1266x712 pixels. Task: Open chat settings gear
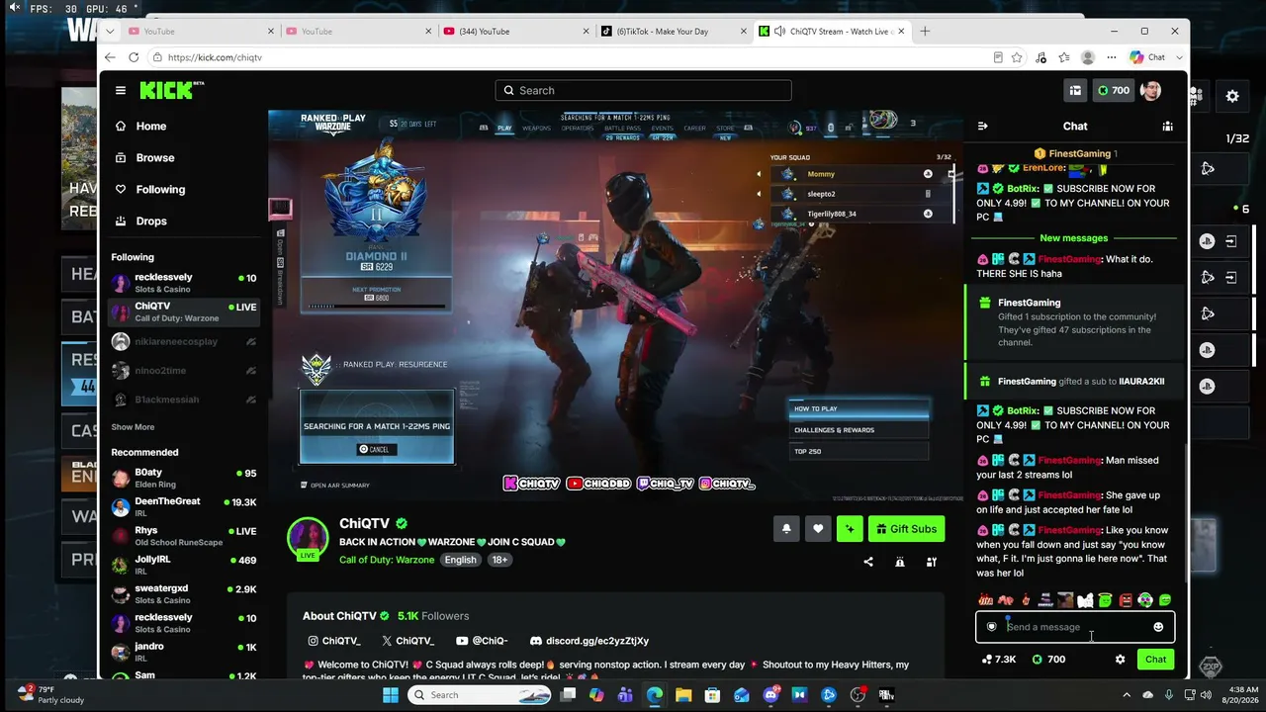(1120, 660)
